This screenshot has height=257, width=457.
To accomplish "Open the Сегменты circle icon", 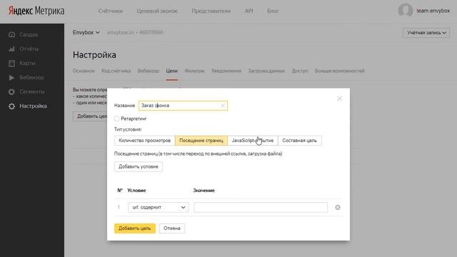I will click(x=11, y=92).
